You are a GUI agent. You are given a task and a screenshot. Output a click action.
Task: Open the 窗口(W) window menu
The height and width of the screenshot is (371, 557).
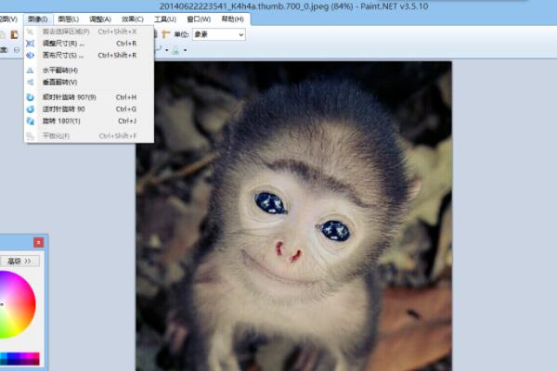click(x=199, y=19)
